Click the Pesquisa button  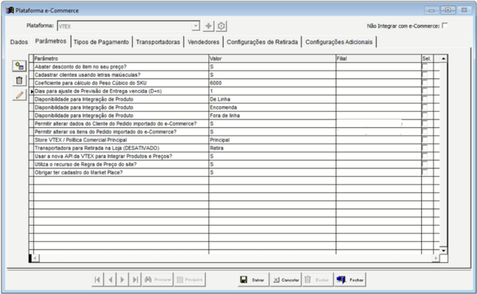point(190,279)
